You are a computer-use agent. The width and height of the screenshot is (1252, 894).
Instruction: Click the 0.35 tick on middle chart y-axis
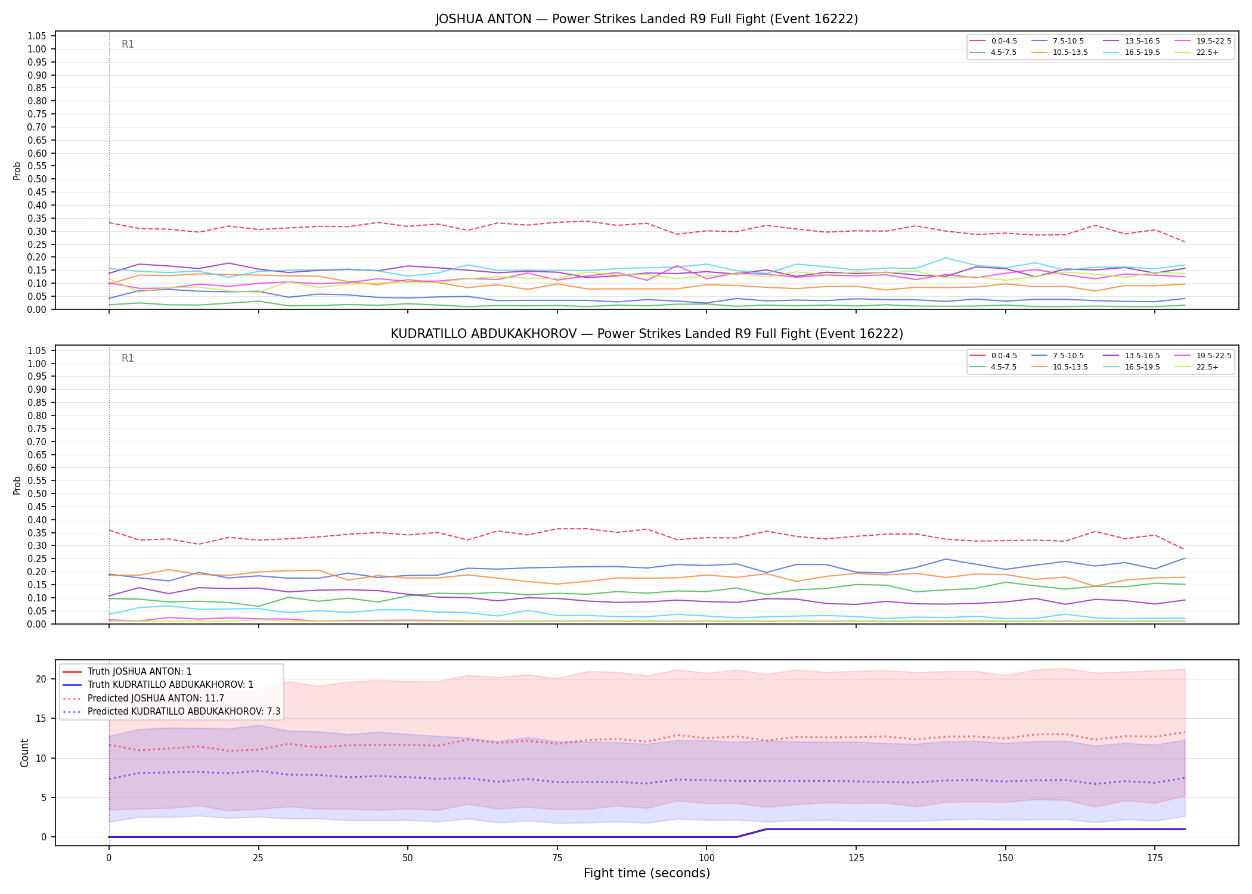(x=37, y=533)
